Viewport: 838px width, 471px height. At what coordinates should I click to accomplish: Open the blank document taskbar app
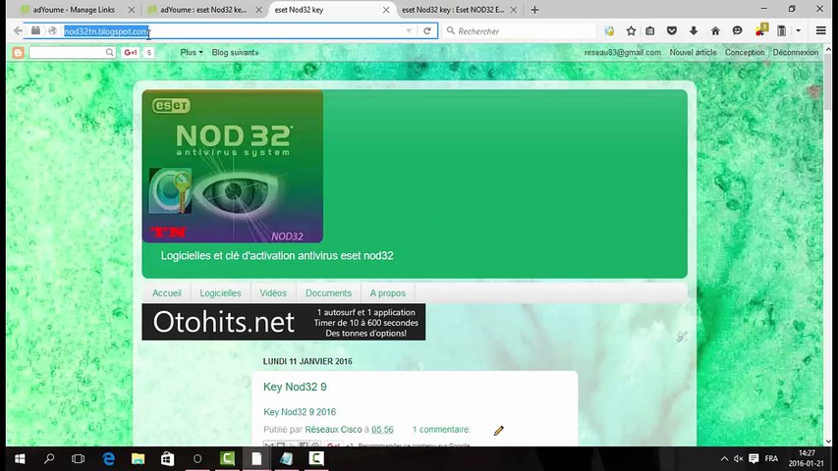[x=256, y=458]
